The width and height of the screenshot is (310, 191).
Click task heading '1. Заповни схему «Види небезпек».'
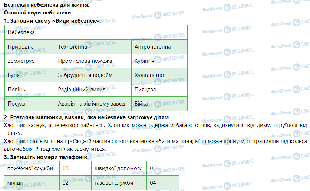pos(52,21)
